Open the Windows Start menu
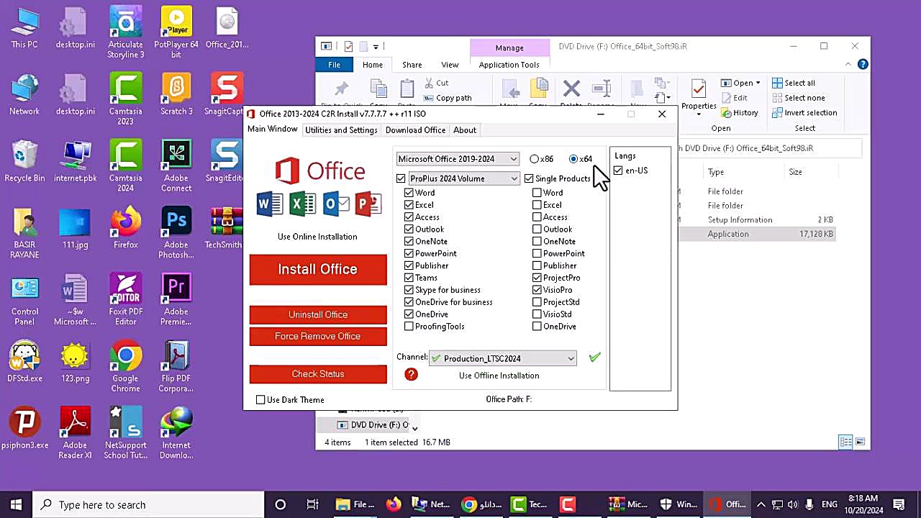This screenshot has width=921, height=518. click(x=16, y=504)
